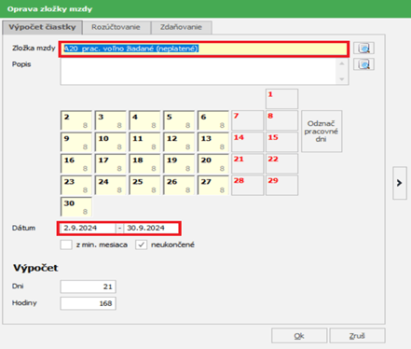Toggle calendar day 3

111,120
